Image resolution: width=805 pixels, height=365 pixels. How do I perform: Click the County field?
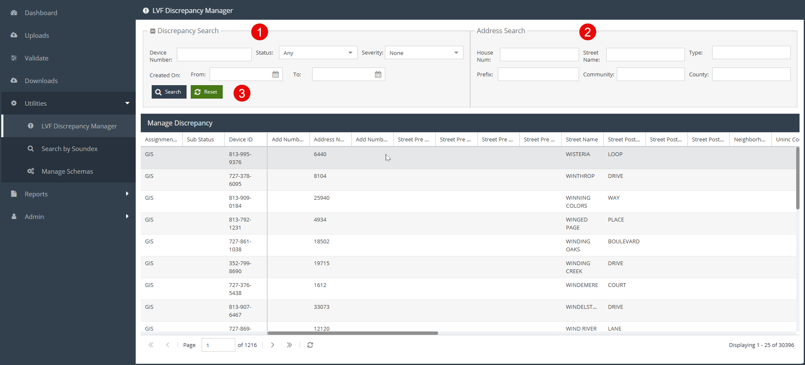click(751, 74)
